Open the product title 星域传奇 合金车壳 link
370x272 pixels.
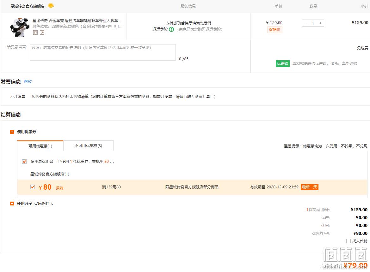(x=77, y=21)
